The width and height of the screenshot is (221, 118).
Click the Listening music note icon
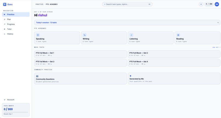point(131,35)
